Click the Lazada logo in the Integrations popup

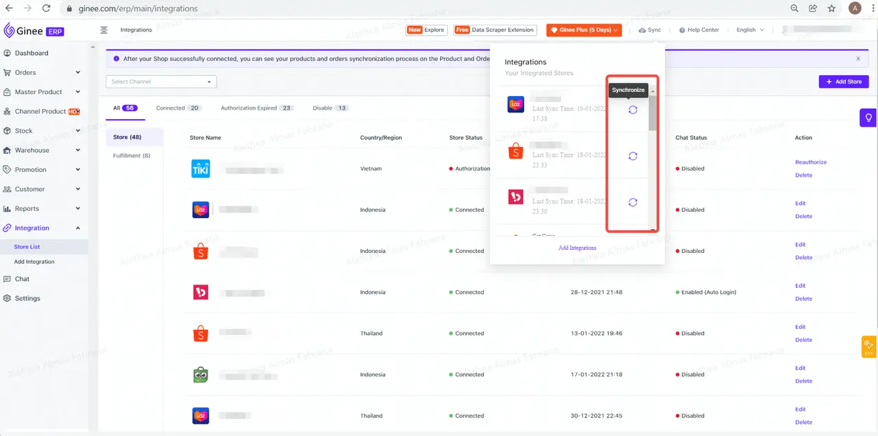point(516,105)
